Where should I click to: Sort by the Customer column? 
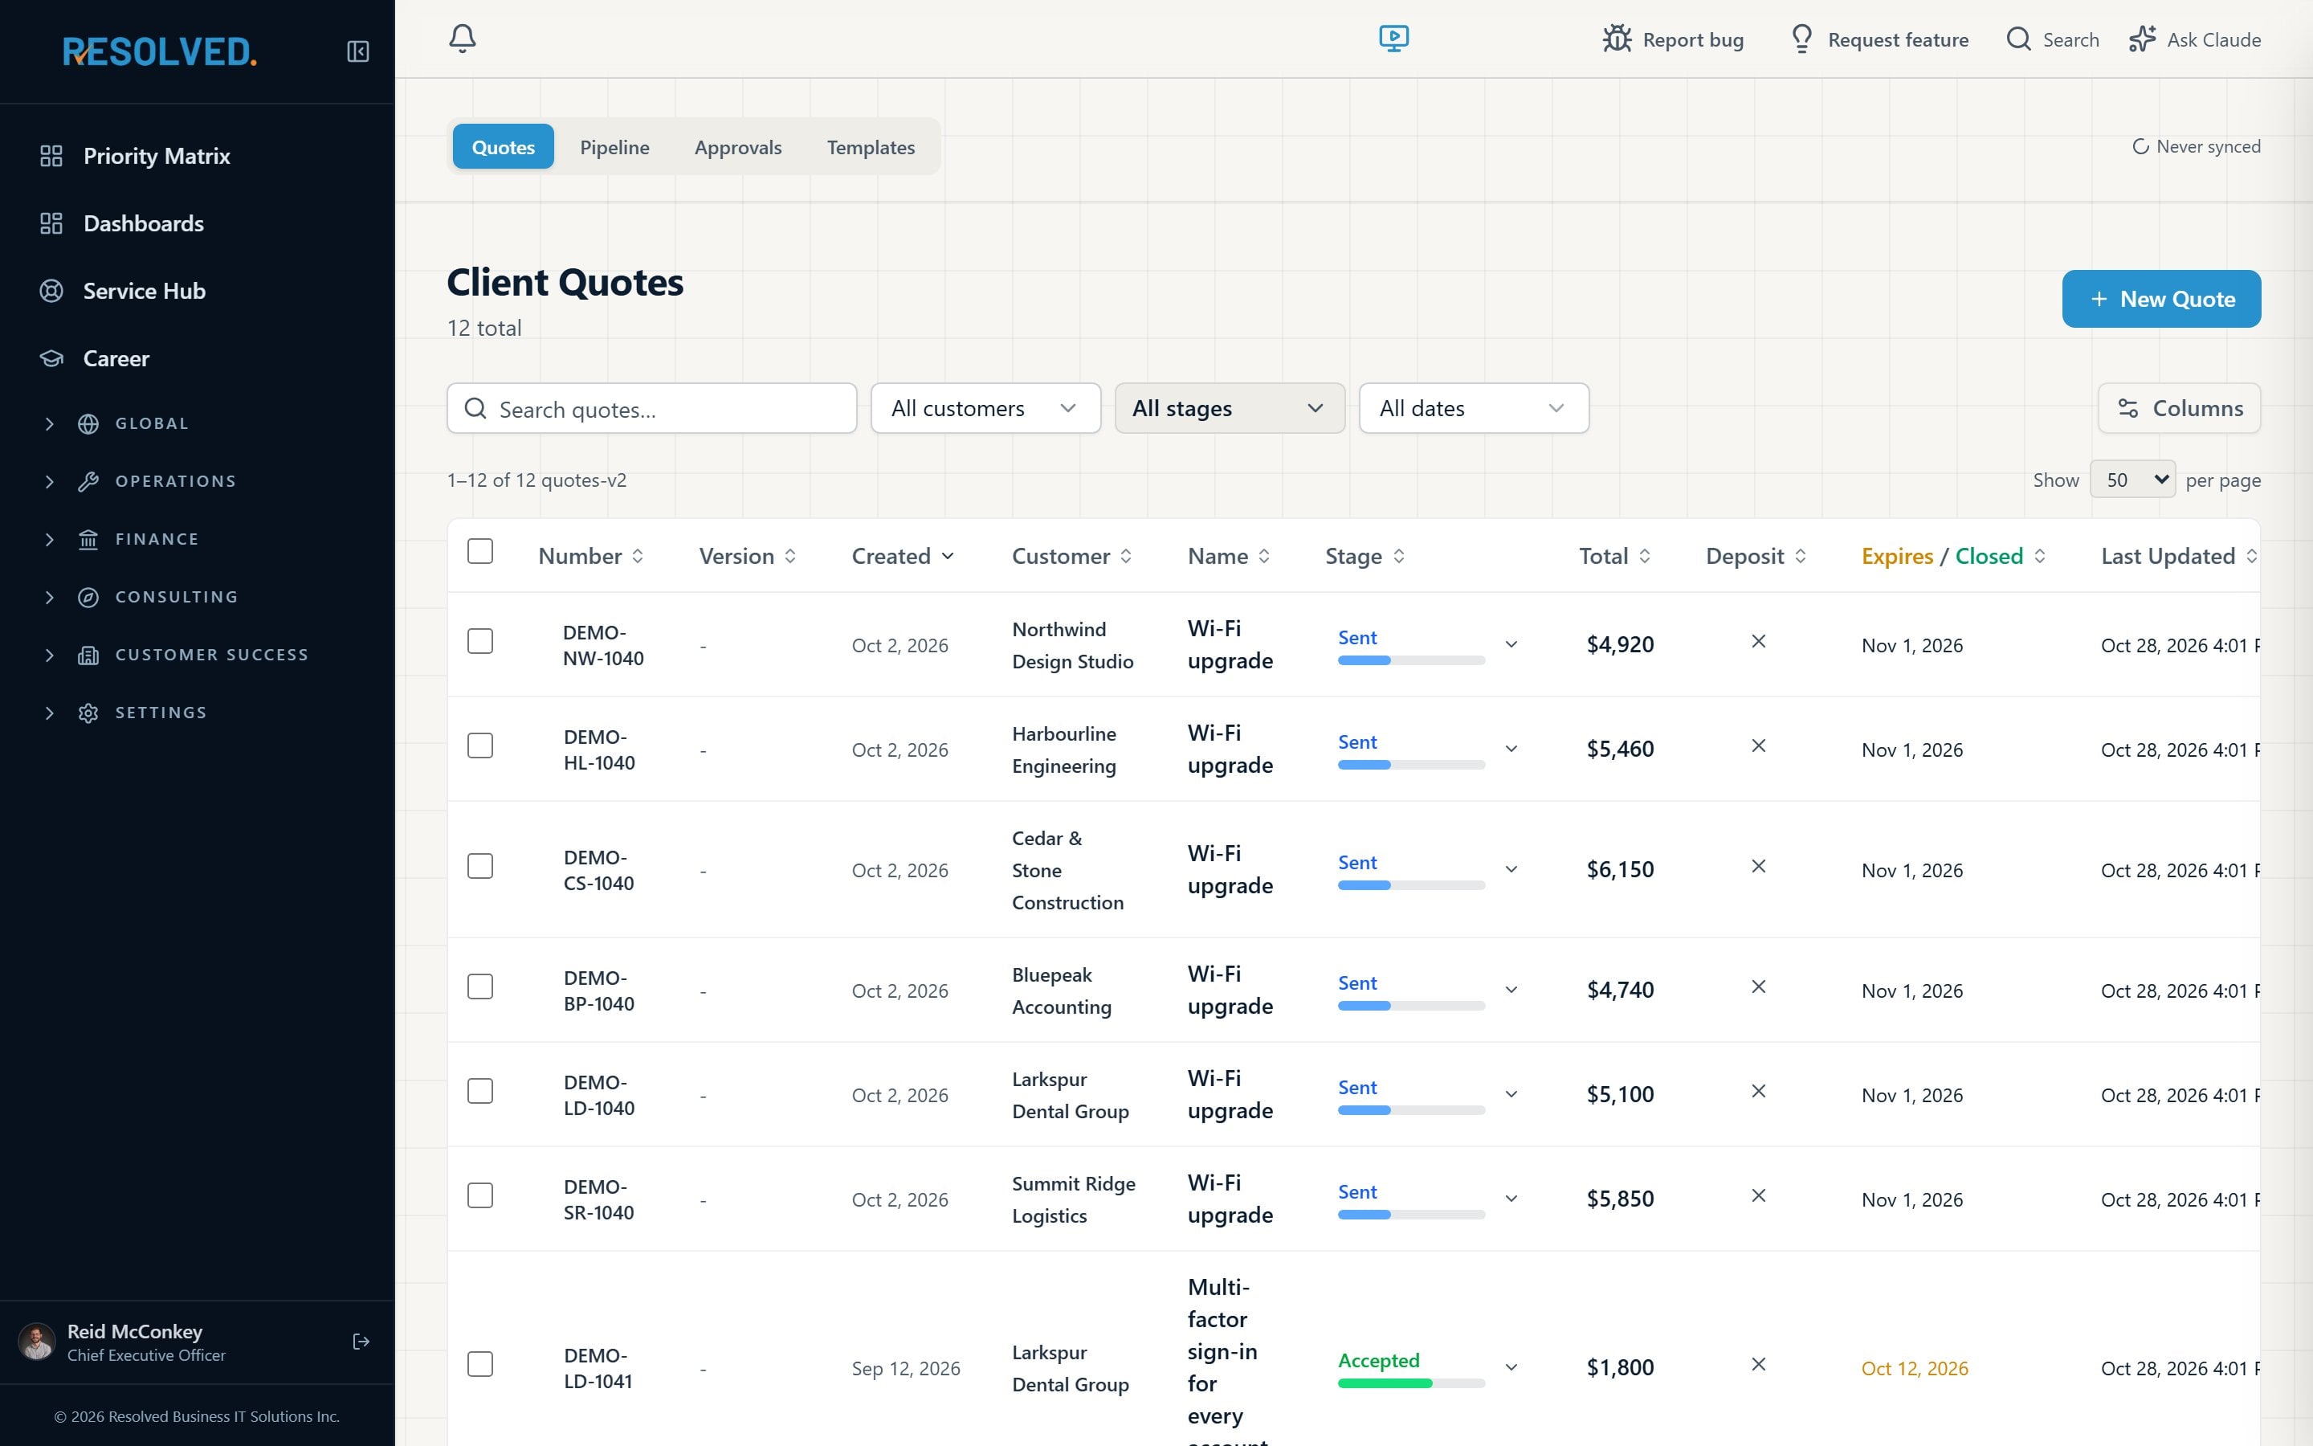(x=1071, y=557)
